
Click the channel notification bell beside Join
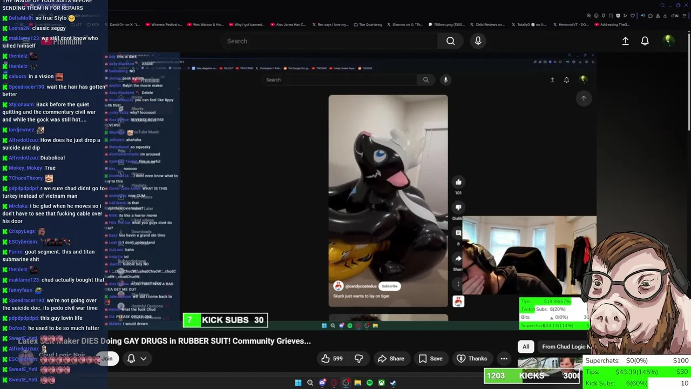coord(131,358)
